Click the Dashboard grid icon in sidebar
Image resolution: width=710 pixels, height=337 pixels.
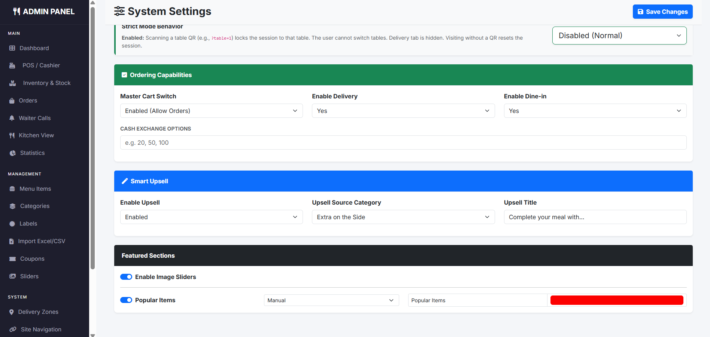[12, 48]
